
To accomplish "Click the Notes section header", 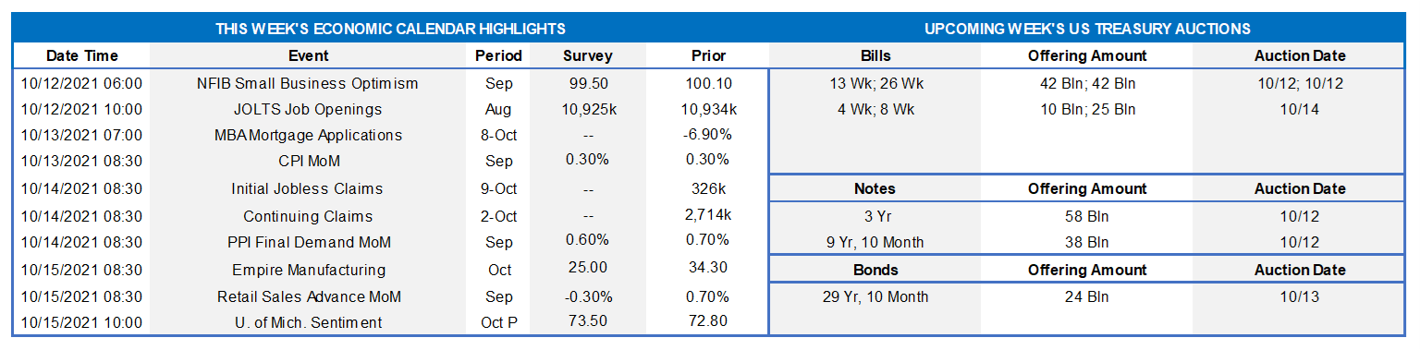I will (875, 188).
